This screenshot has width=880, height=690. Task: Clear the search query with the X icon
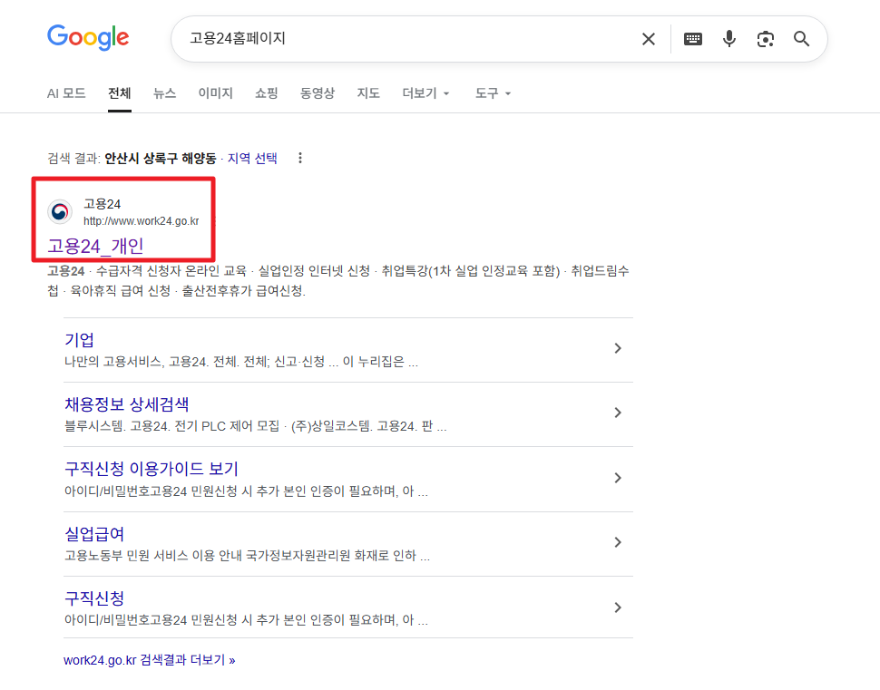[648, 39]
